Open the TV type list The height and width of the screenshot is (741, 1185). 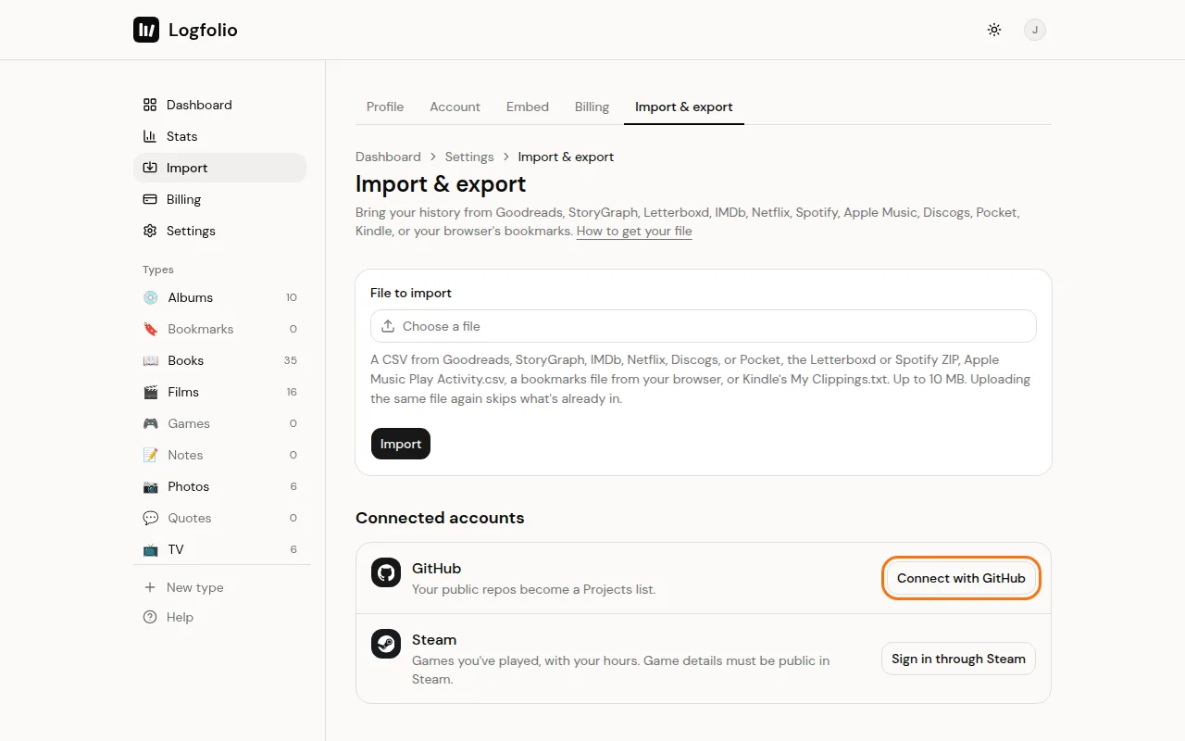pos(219,549)
